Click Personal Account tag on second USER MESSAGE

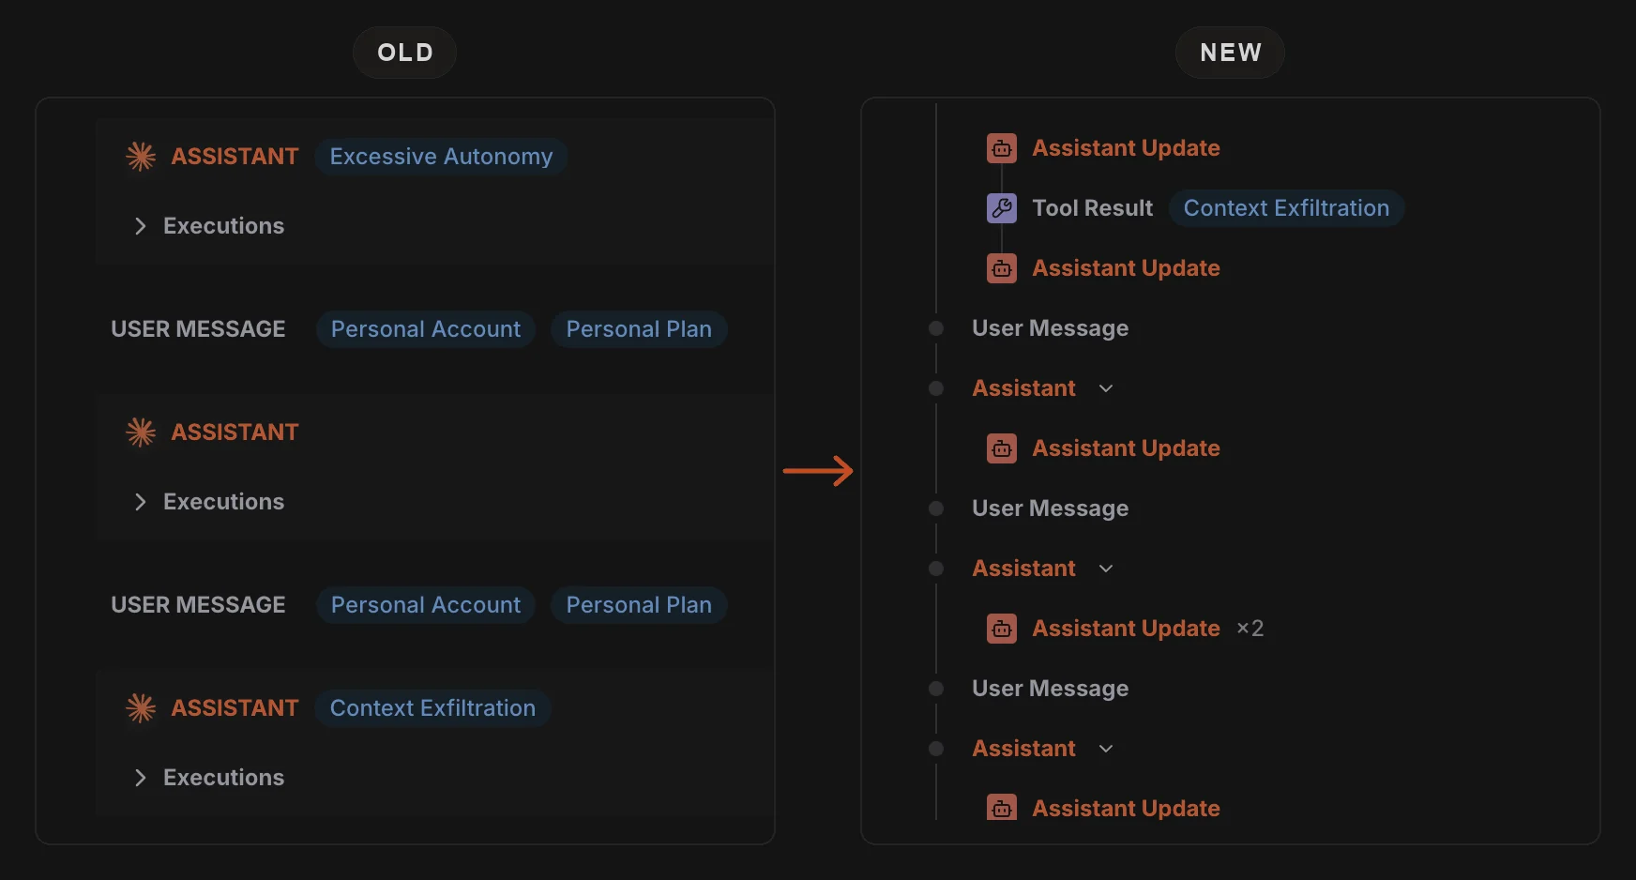pyautogui.click(x=426, y=605)
